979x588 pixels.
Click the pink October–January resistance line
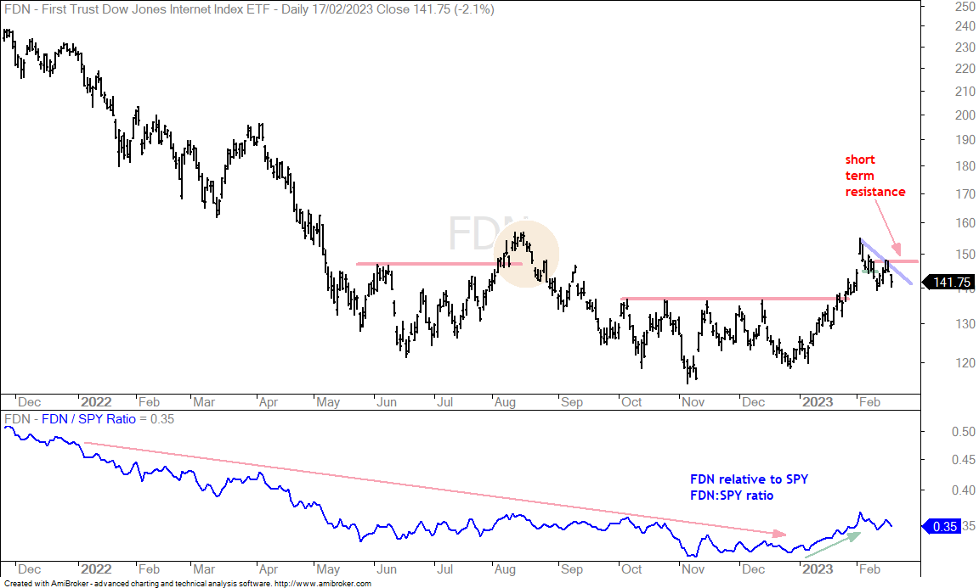[735, 299]
